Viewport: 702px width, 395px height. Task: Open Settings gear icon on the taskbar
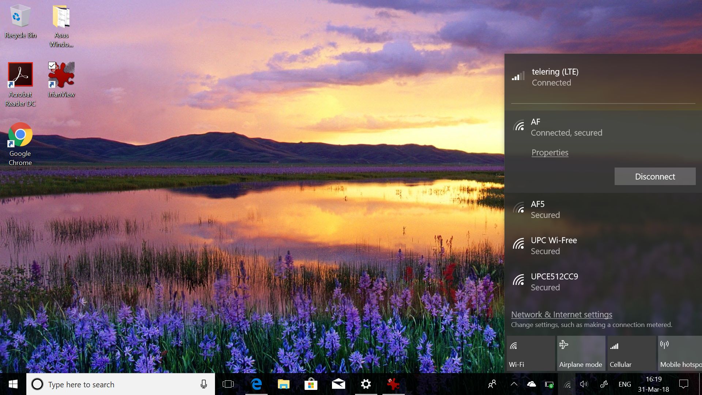click(366, 384)
